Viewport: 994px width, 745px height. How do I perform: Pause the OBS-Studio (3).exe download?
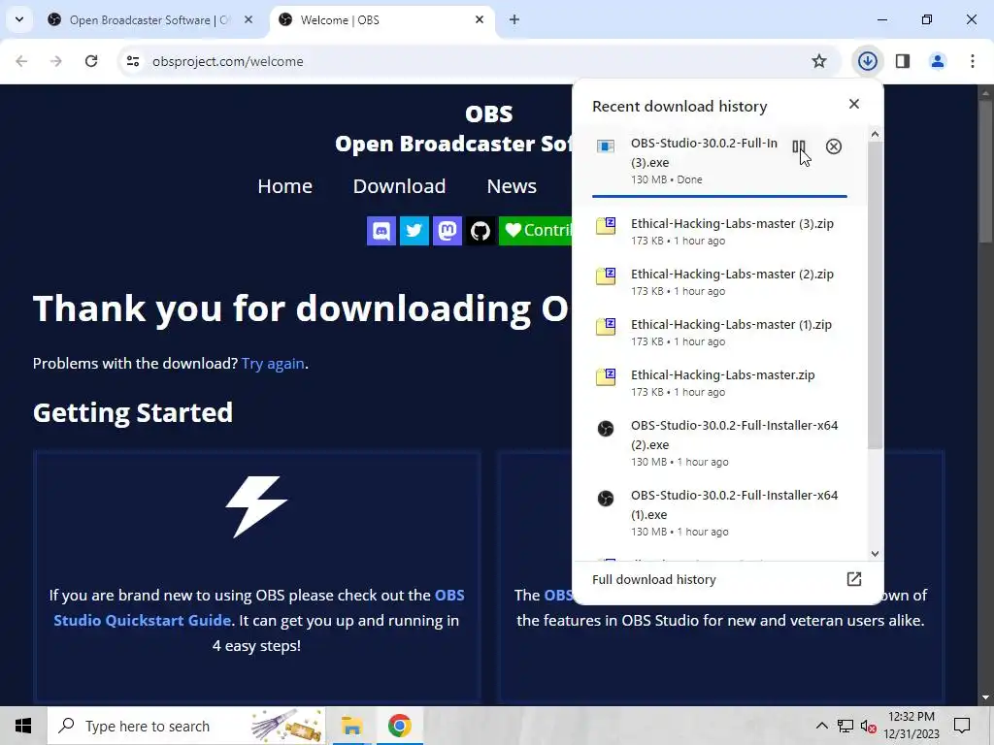coord(798,147)
